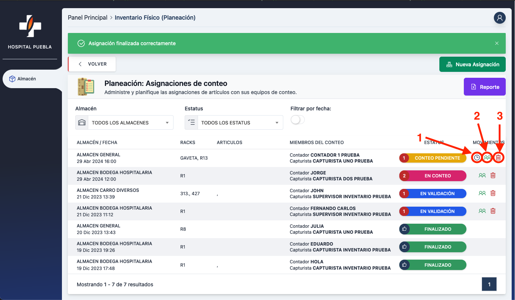Go to Panel Principal breadcrumb
Screen dimensions: 515x300
[88, 18]
